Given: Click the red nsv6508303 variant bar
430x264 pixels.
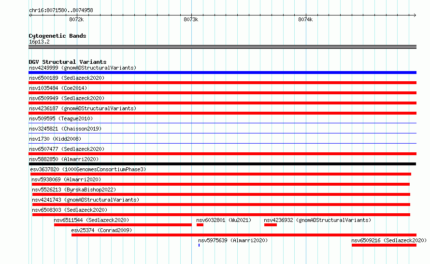Looking at the screenshot, I should point(221,215).
